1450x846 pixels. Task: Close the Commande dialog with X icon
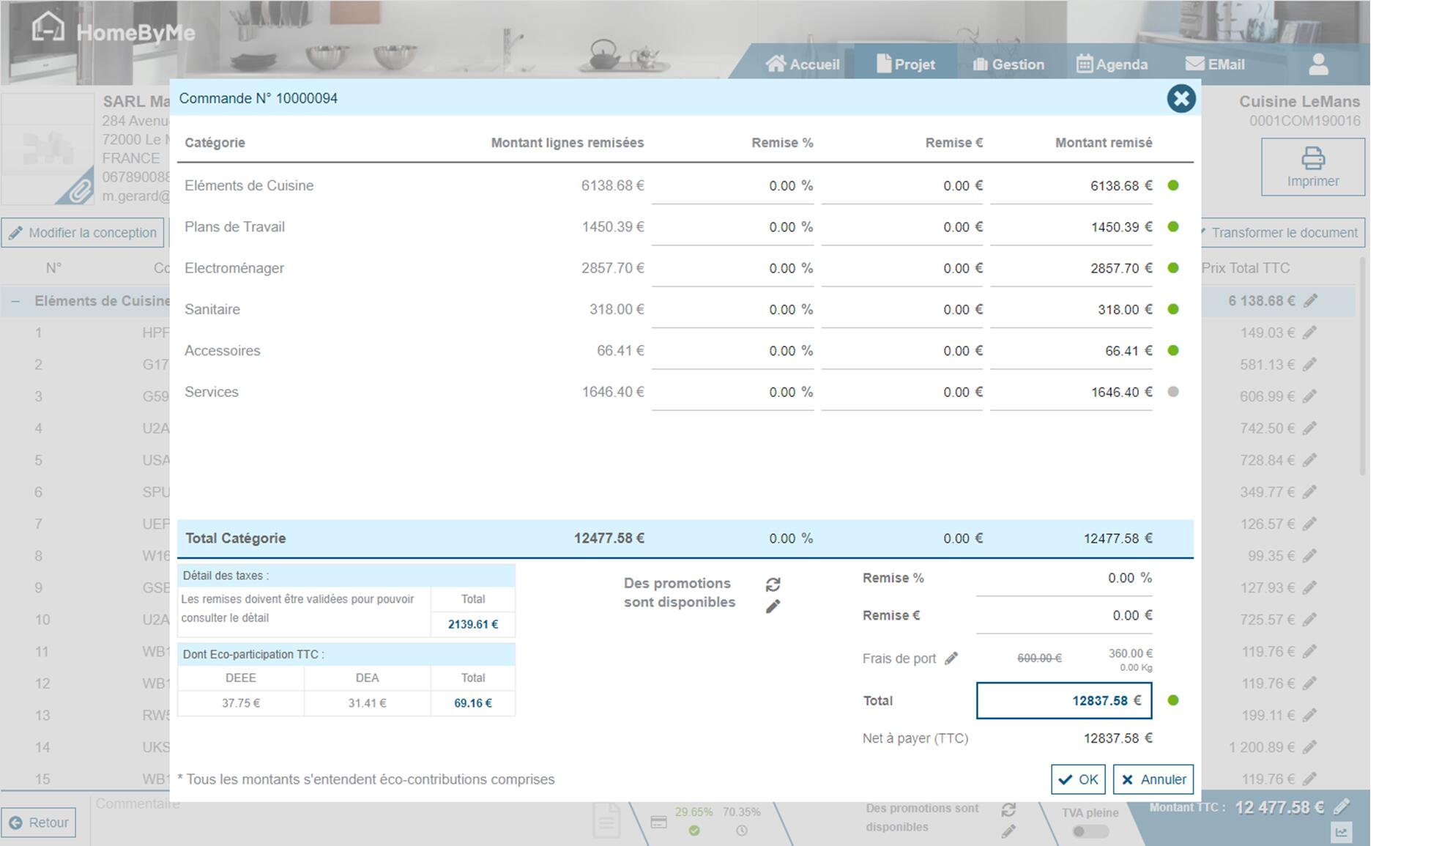tap(1181, 99)
